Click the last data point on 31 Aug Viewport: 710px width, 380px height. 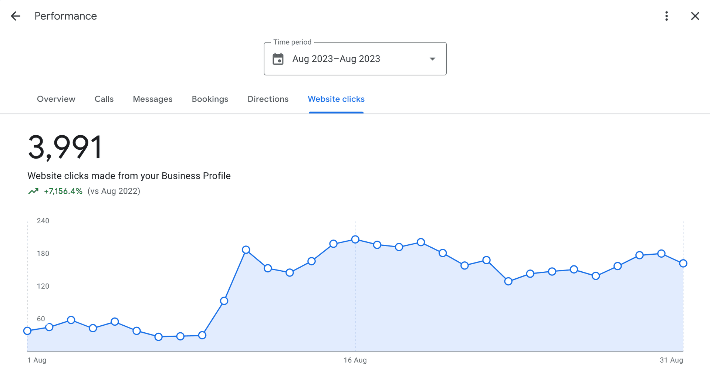pos(683,264)
